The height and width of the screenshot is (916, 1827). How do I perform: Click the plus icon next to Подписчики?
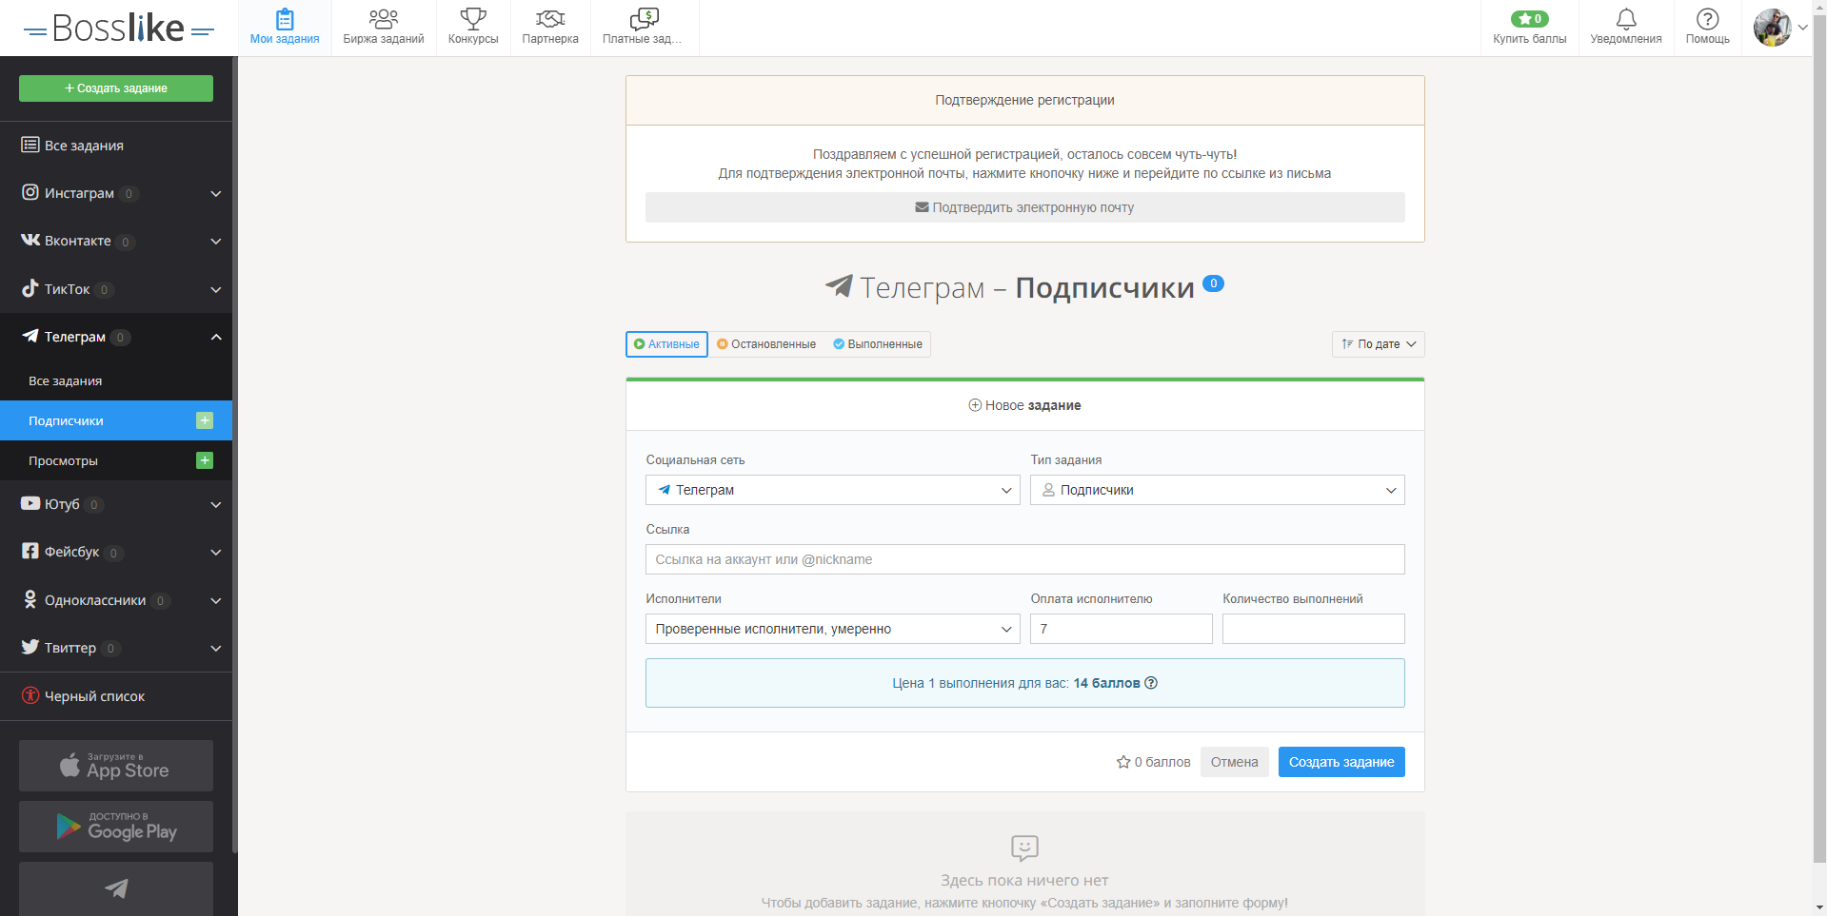pyautogui.click(x=205, y=420)
